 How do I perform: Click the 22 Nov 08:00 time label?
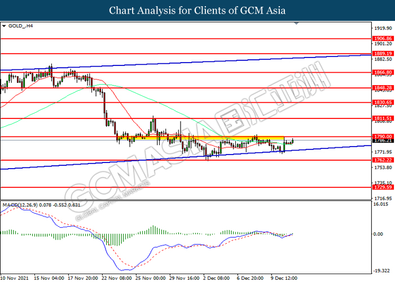pyautogui.click(x=117, y=278)
